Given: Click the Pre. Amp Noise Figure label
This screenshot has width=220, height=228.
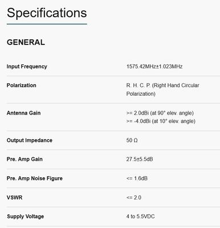Looking at the screenshot, I should click(35, 178).
